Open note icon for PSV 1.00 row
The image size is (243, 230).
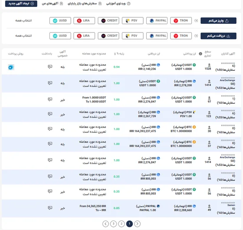50,114
